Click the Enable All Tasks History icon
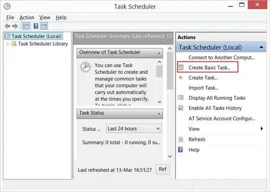Viewport: 270px width, 192px height. 180,108
